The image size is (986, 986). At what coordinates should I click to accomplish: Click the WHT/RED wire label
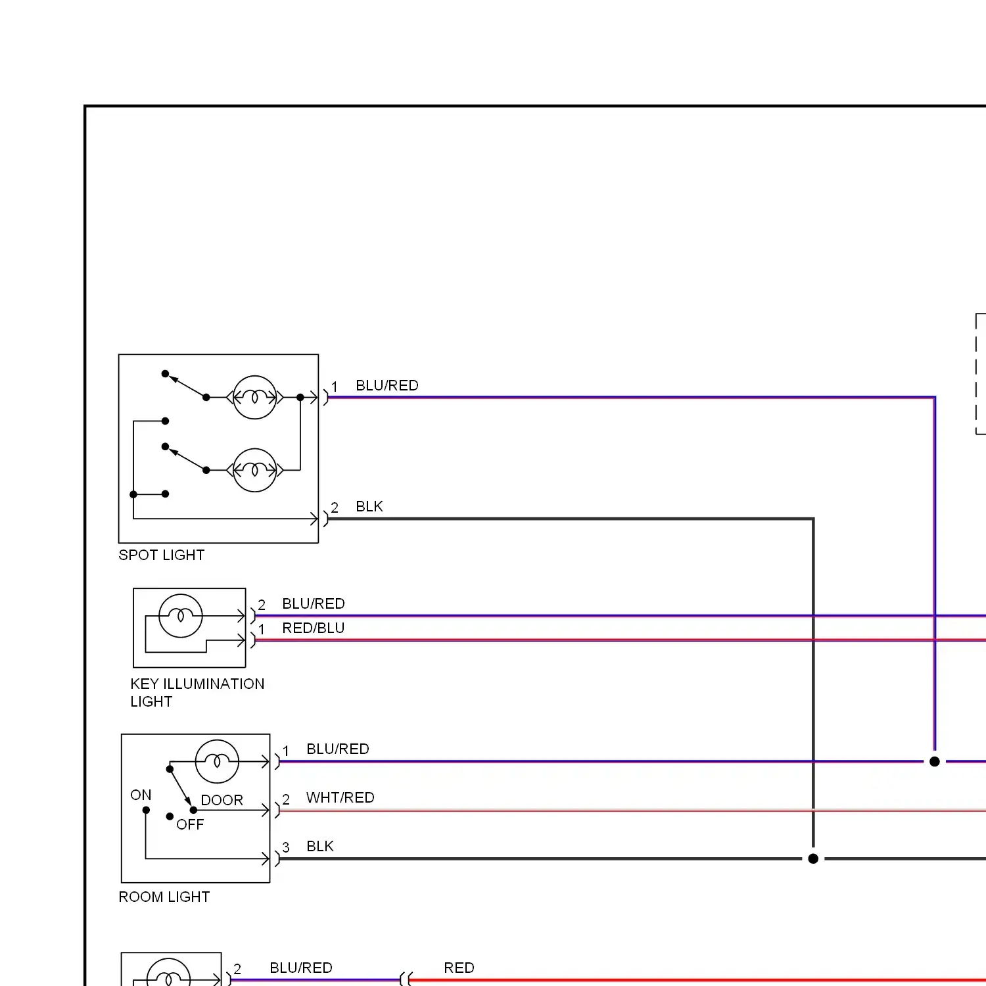point(340,797)
